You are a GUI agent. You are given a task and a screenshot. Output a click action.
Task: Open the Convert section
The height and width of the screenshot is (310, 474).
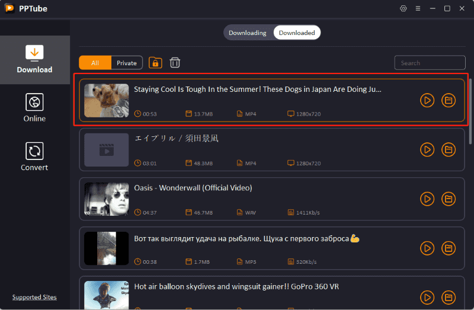click(x=34, y=156)
